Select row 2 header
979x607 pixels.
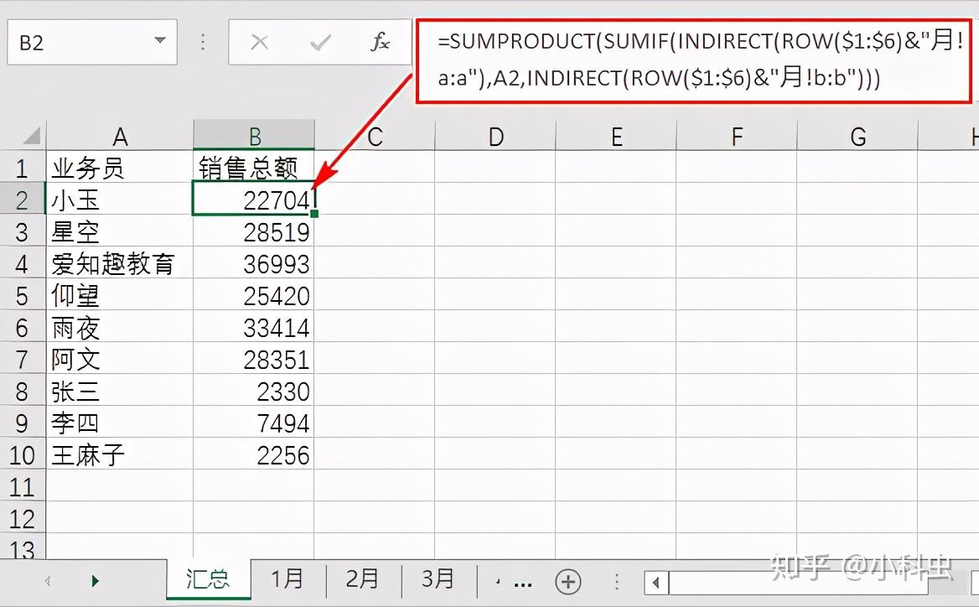(23, 200)
